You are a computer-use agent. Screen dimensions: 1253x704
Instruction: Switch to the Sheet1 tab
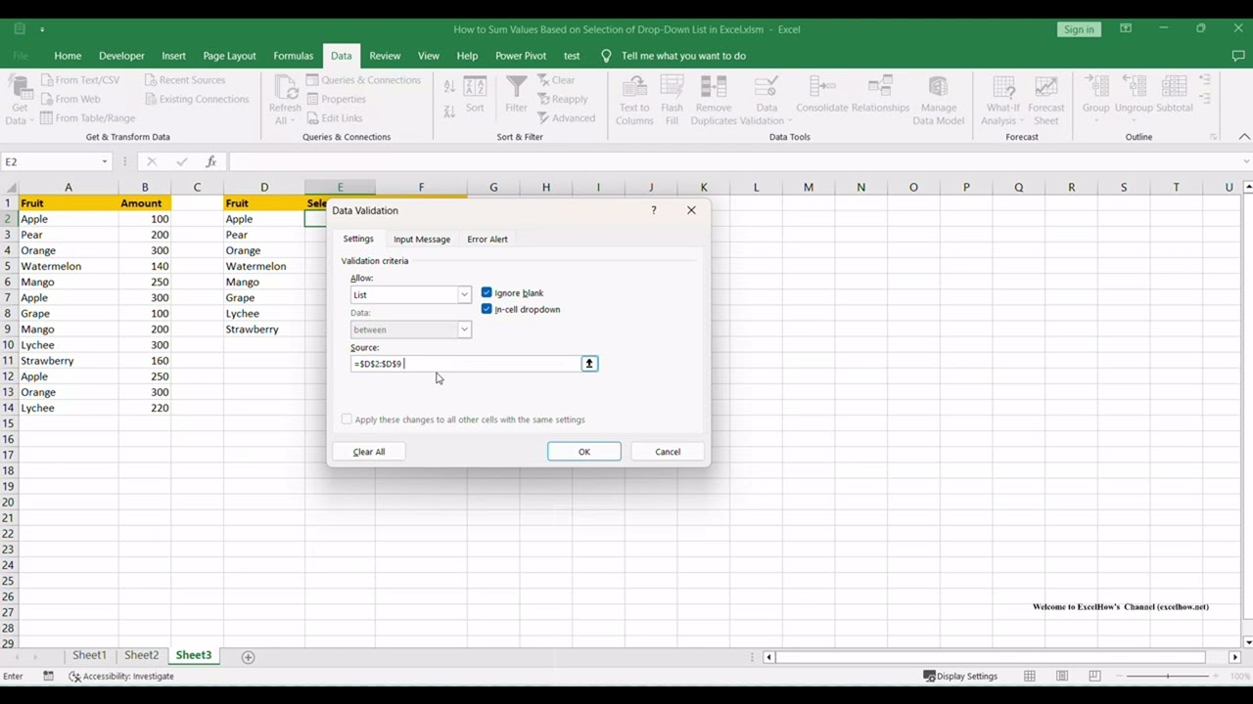[89, 655]
